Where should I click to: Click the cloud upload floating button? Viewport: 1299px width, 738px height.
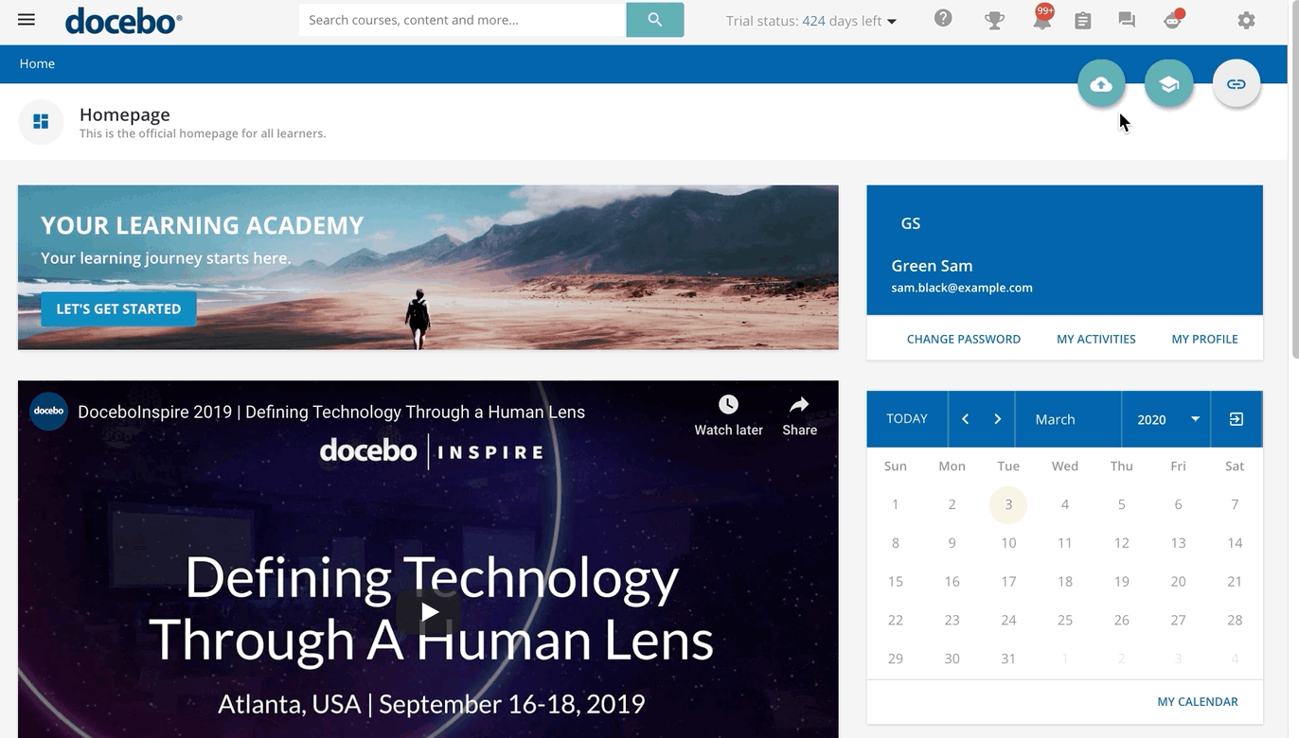pyautogui.click(x=1101, y=84)
